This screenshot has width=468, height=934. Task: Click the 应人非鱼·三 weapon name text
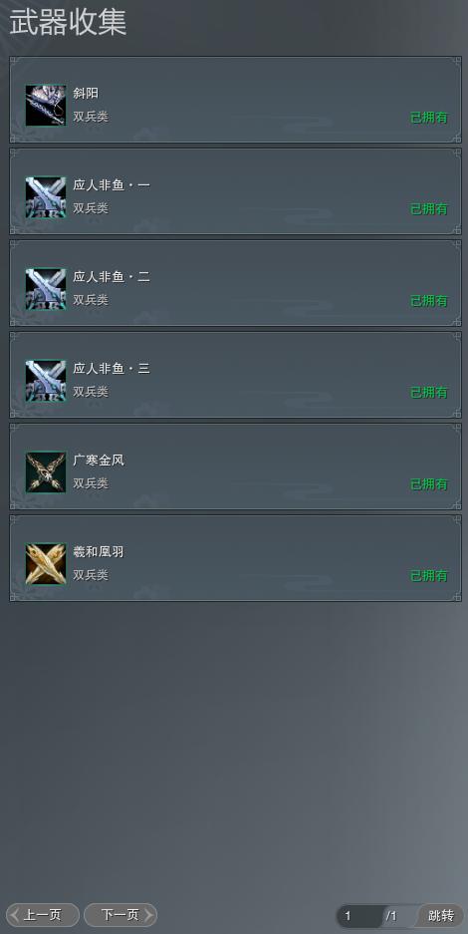click(112, 368)
